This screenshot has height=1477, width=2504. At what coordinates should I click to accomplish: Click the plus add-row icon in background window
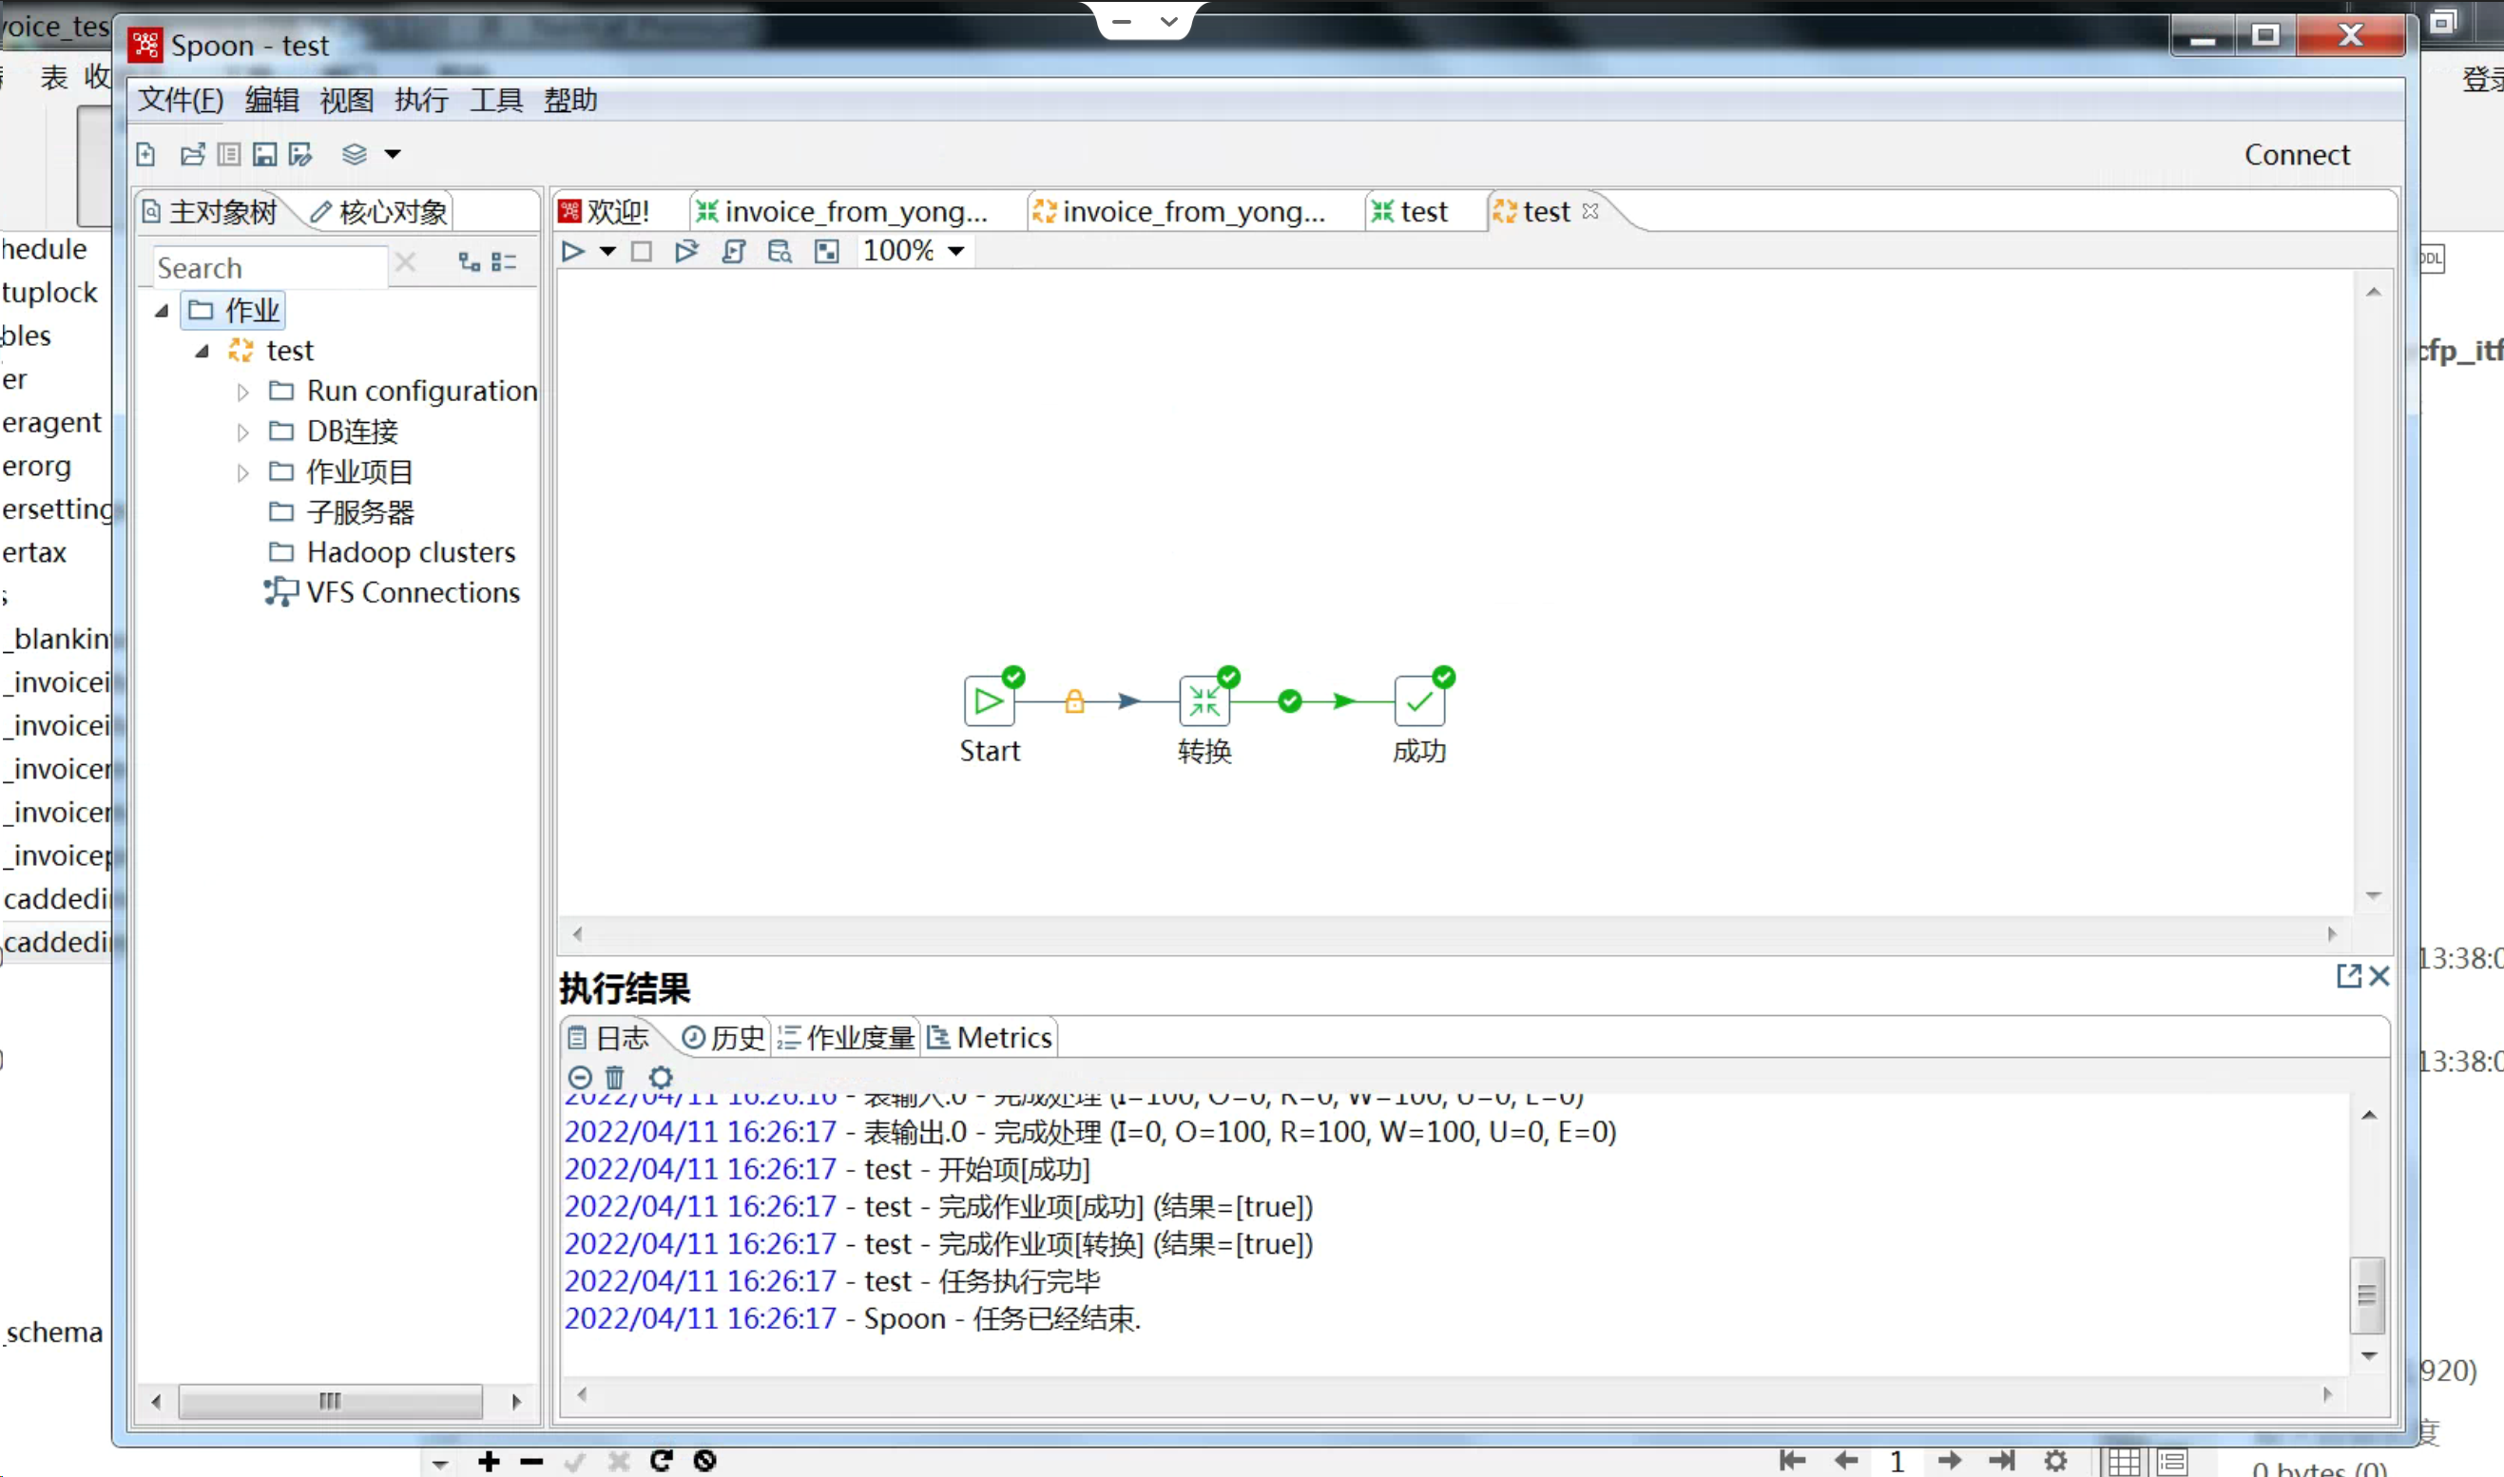[x=489, y=1460]
